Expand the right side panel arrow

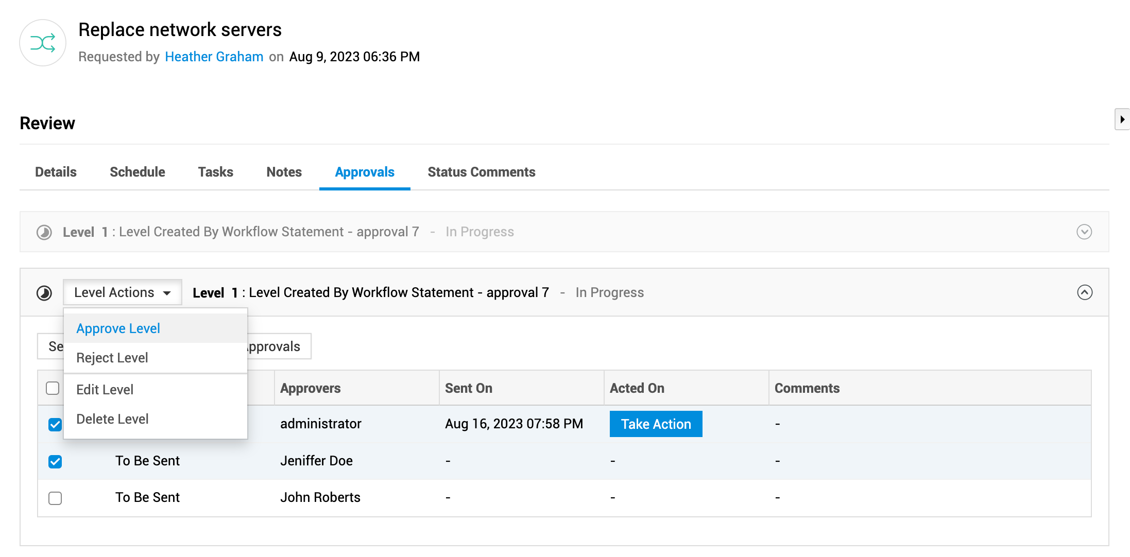[x=1122, y=119]
